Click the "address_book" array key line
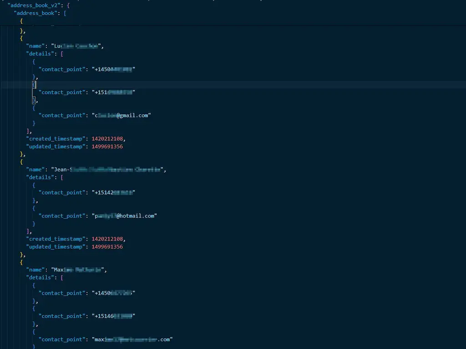Image resolution: width=466 pixels, height=349 pixels. 36,13
